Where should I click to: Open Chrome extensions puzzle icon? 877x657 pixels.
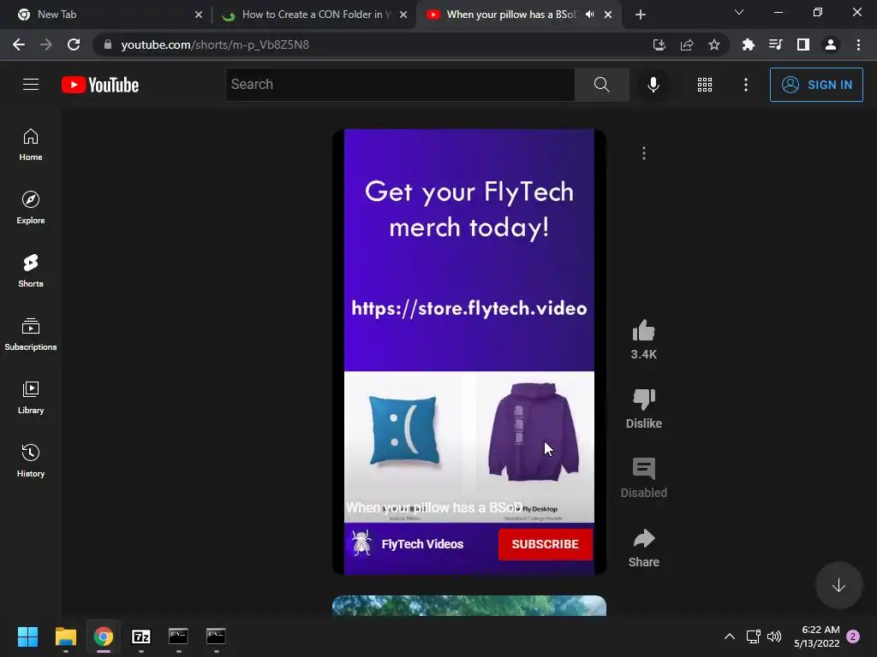748,44
